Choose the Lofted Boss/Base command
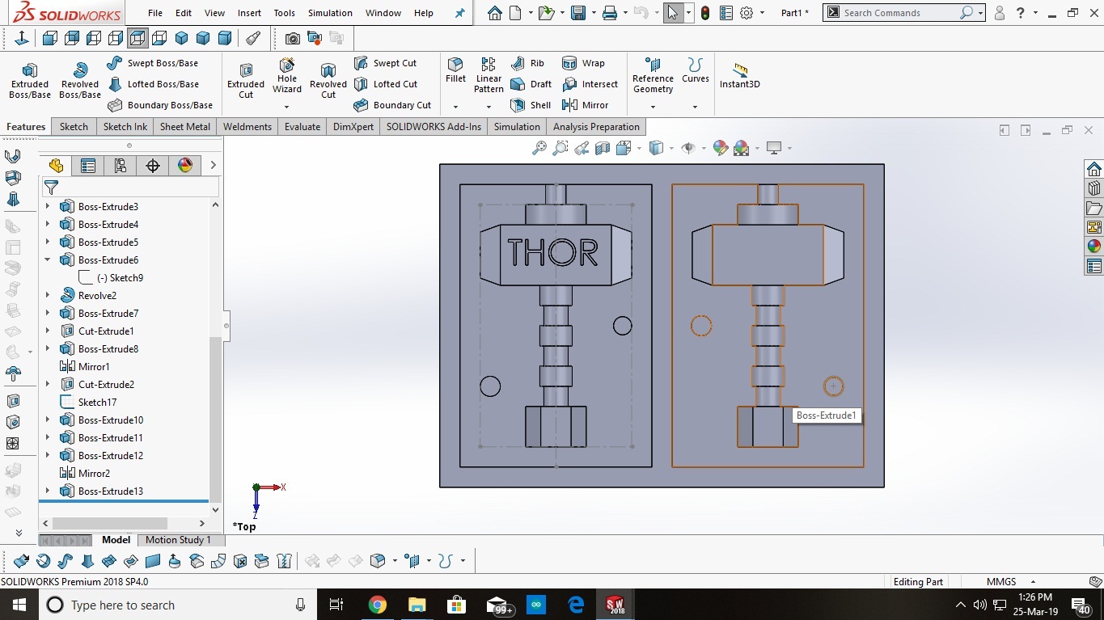The height and width of the screenshot is (620, 1104). 153,84
